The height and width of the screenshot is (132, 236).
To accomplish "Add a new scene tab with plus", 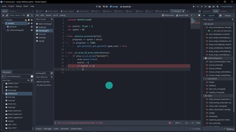I will point(188,11).
